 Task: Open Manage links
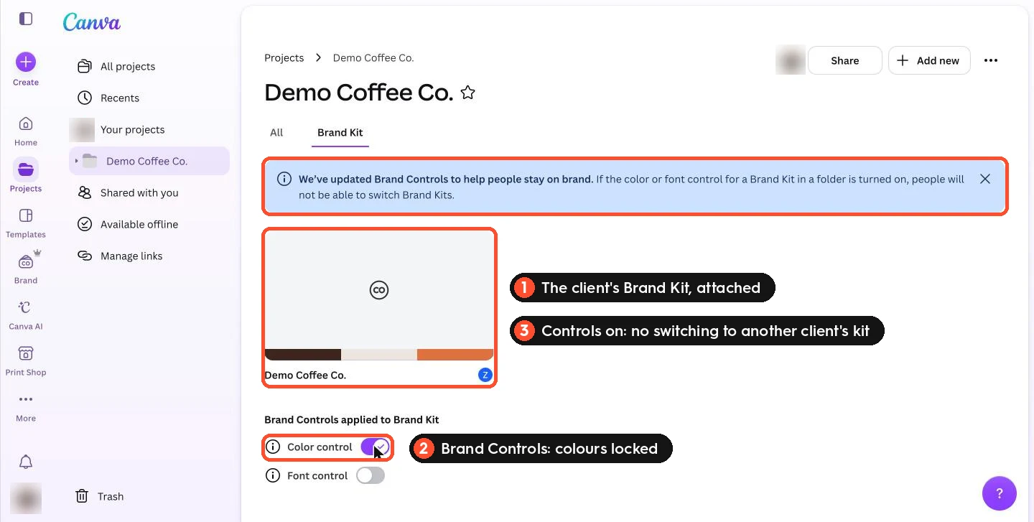(149, 256)
